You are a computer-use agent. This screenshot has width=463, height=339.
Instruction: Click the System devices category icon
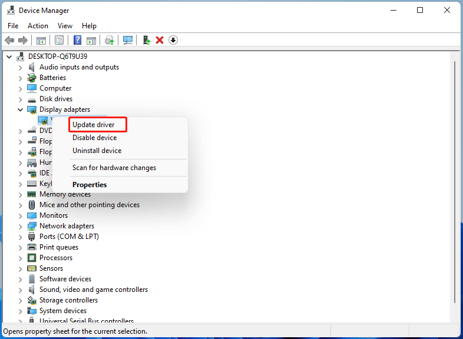tap(32, 311)
